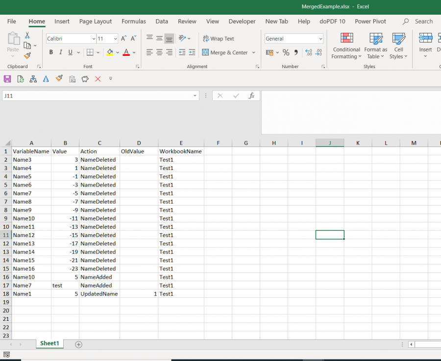Open the File tab
441x361 pixels.
[12, 22]
